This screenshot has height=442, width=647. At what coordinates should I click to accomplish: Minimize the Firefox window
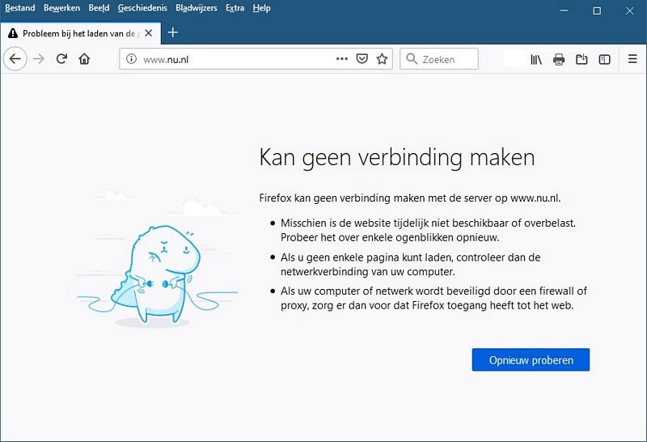(564, 11)
